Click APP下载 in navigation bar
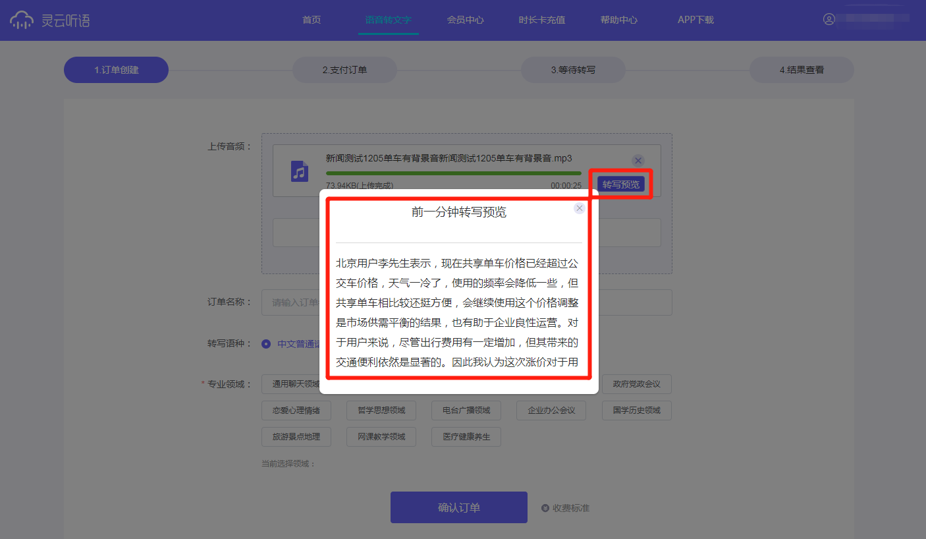Image resolution: width=926 pixels, height=539 pixels. [695, 20]
